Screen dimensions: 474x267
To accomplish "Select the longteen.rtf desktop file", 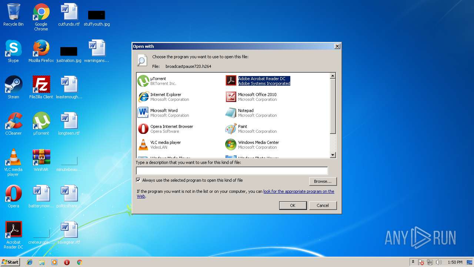I will pos(69,124).
